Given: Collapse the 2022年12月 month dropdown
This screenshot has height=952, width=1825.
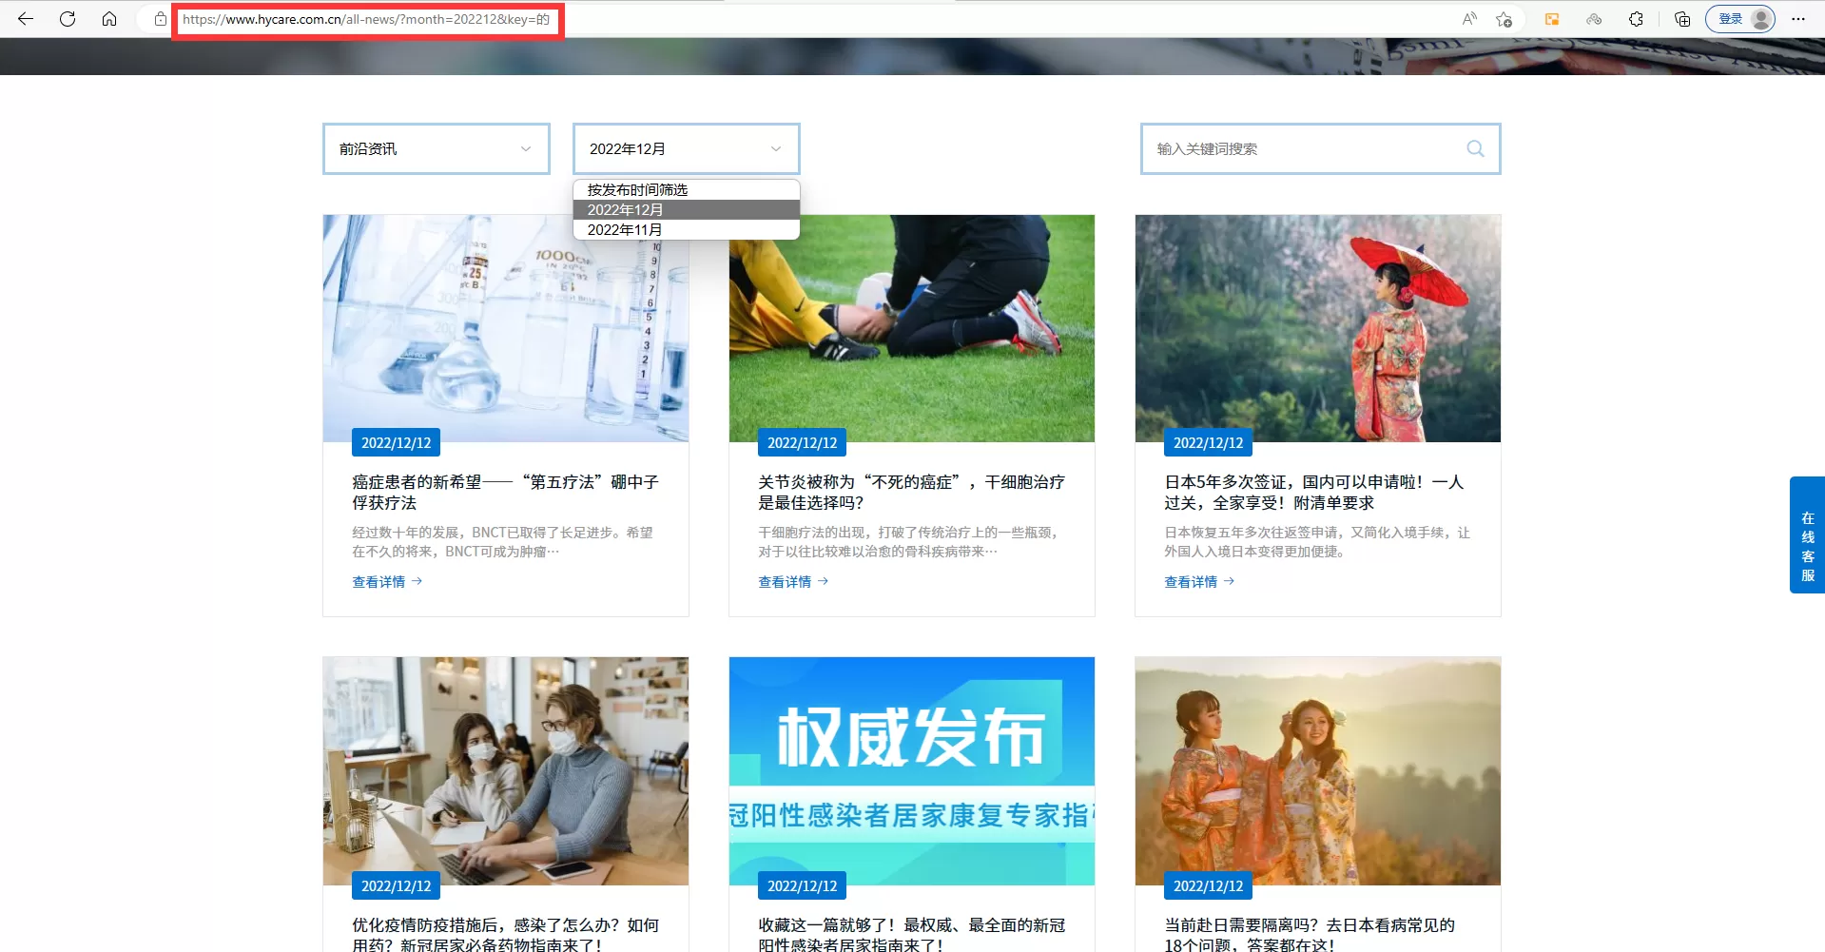Looking at the screenshot, I should point(685,148).
